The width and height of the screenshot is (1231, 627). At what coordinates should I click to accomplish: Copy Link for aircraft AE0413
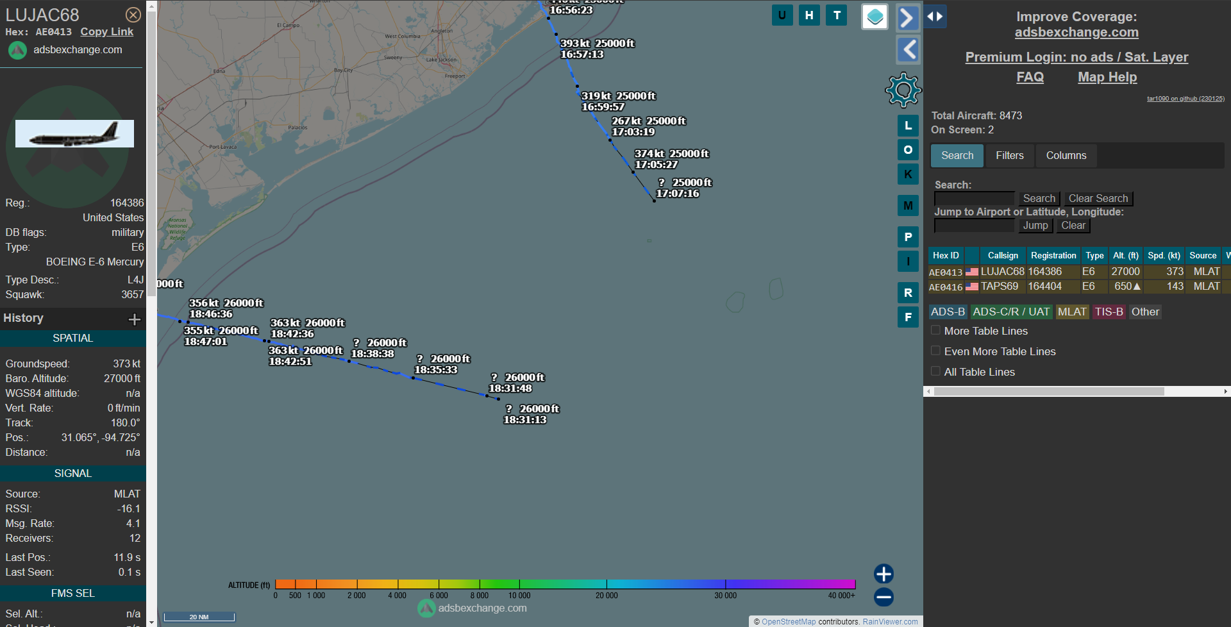pyautogui.click(x=106, y=31)
